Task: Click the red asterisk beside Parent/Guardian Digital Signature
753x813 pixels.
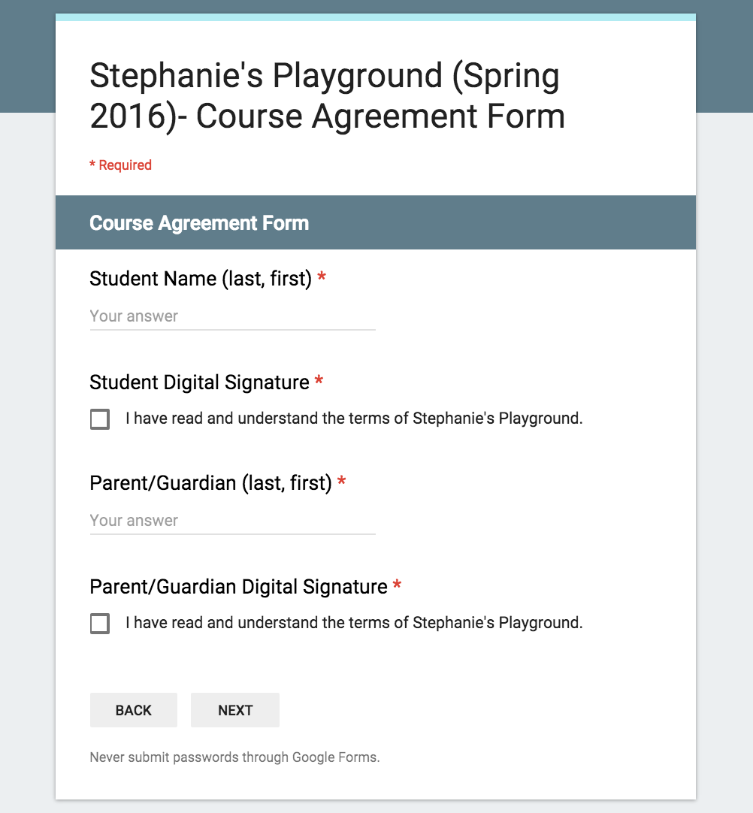Action: [397, 586]
